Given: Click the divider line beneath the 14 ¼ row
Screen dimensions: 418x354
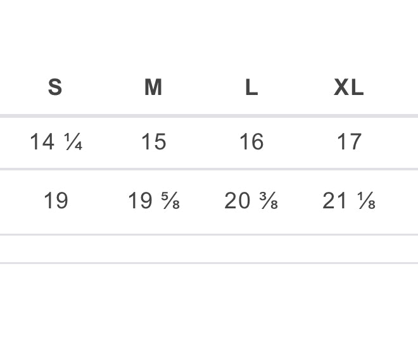Looking at the screenshot, I should tap(209, 169).
